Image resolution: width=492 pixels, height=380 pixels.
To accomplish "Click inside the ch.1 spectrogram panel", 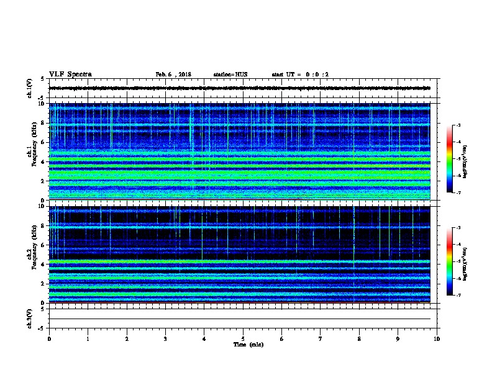I will point(240,152).
